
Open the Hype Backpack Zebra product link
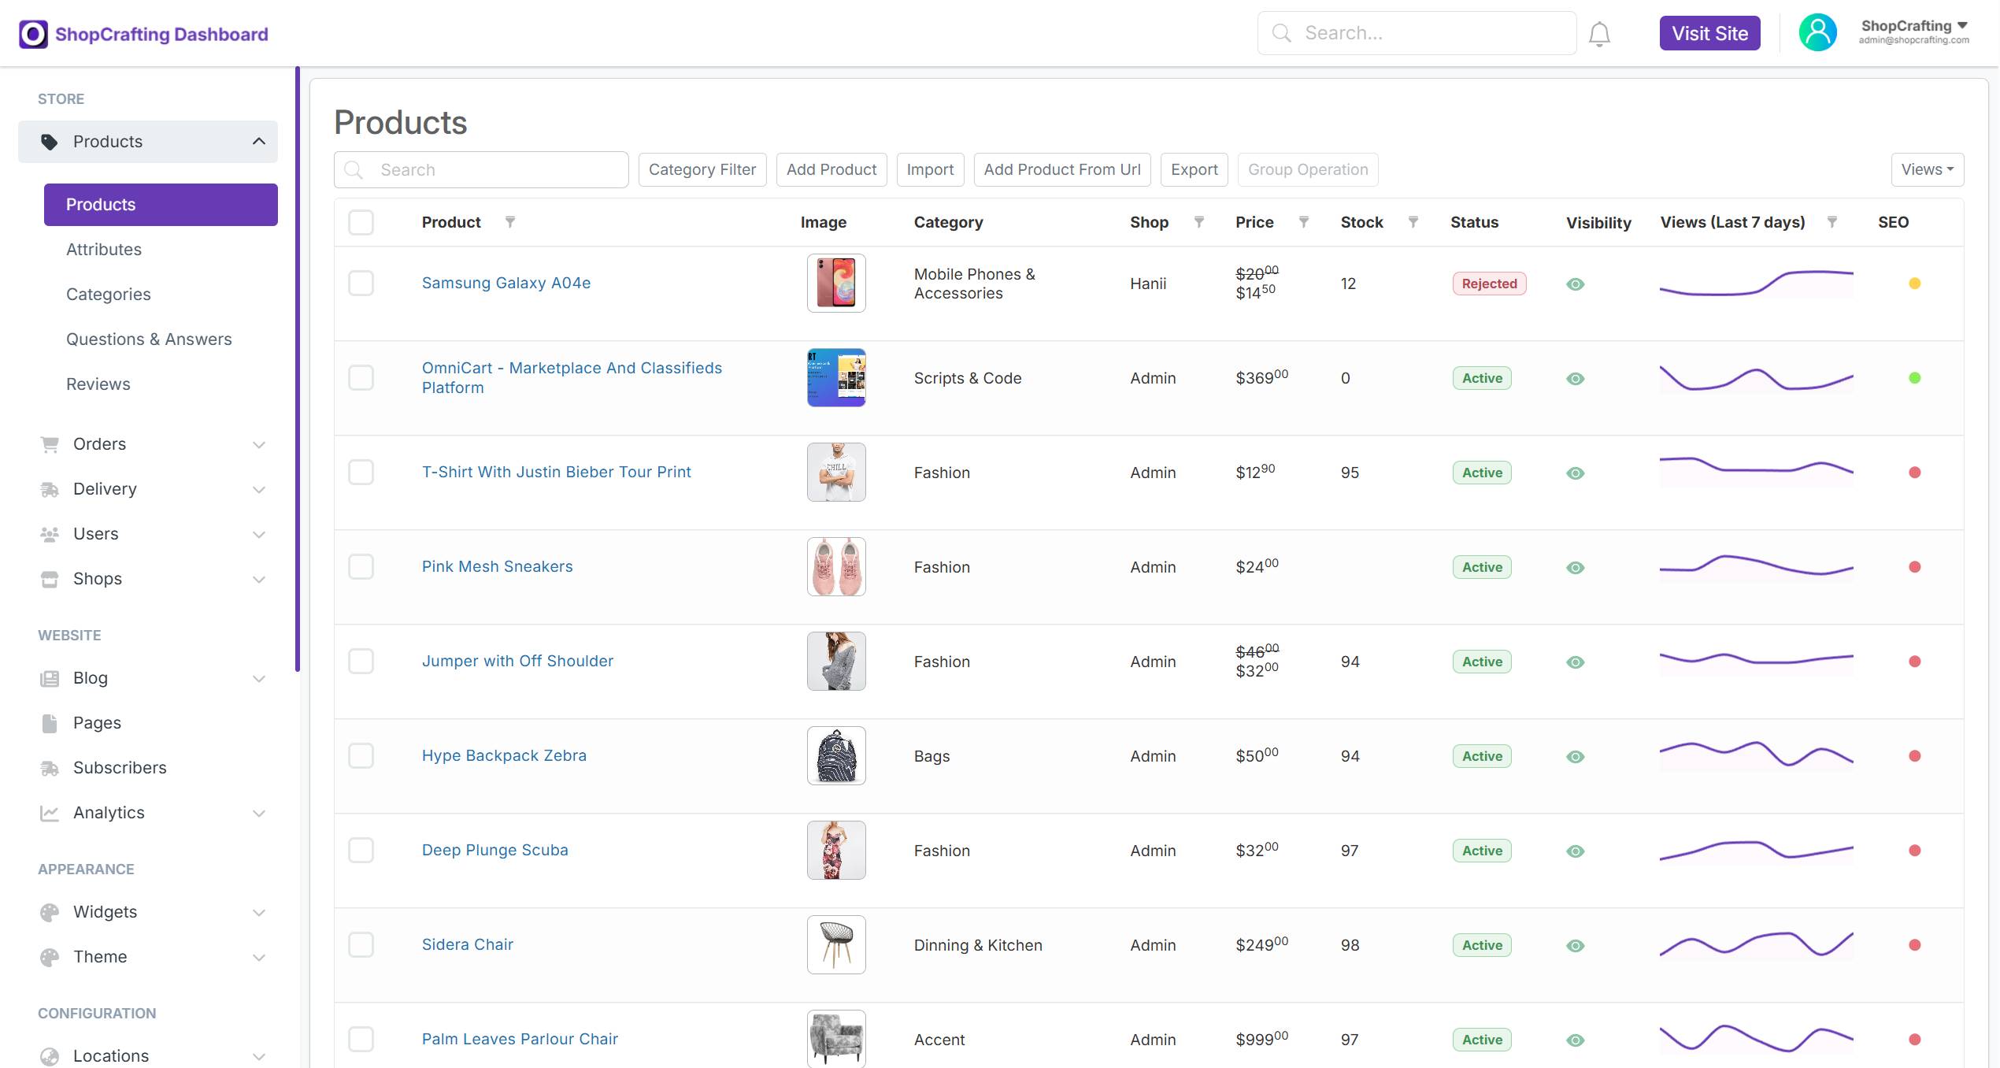click(504, 755)
